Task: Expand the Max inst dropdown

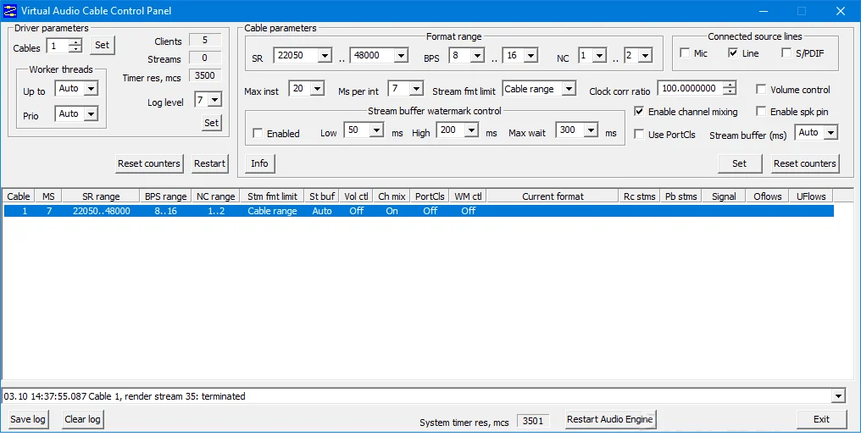Action: pyautogui.click(x=318, y=88)
